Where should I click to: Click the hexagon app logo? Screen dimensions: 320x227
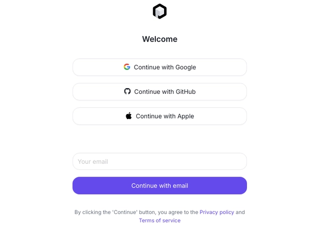coord(159,11)
